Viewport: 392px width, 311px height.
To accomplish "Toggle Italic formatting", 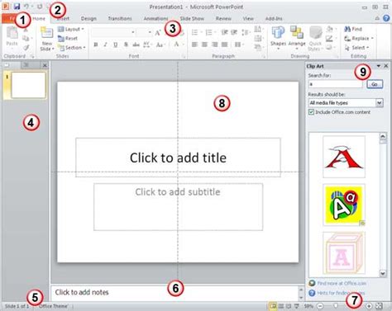I will (x=105, y=45).
